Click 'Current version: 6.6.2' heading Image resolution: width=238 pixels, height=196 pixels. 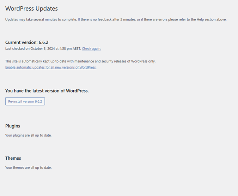[x=27, y=42]
